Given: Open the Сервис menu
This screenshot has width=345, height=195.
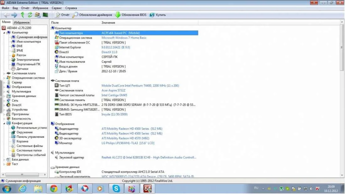Looking at the screenshot, I should coord(56,8).
